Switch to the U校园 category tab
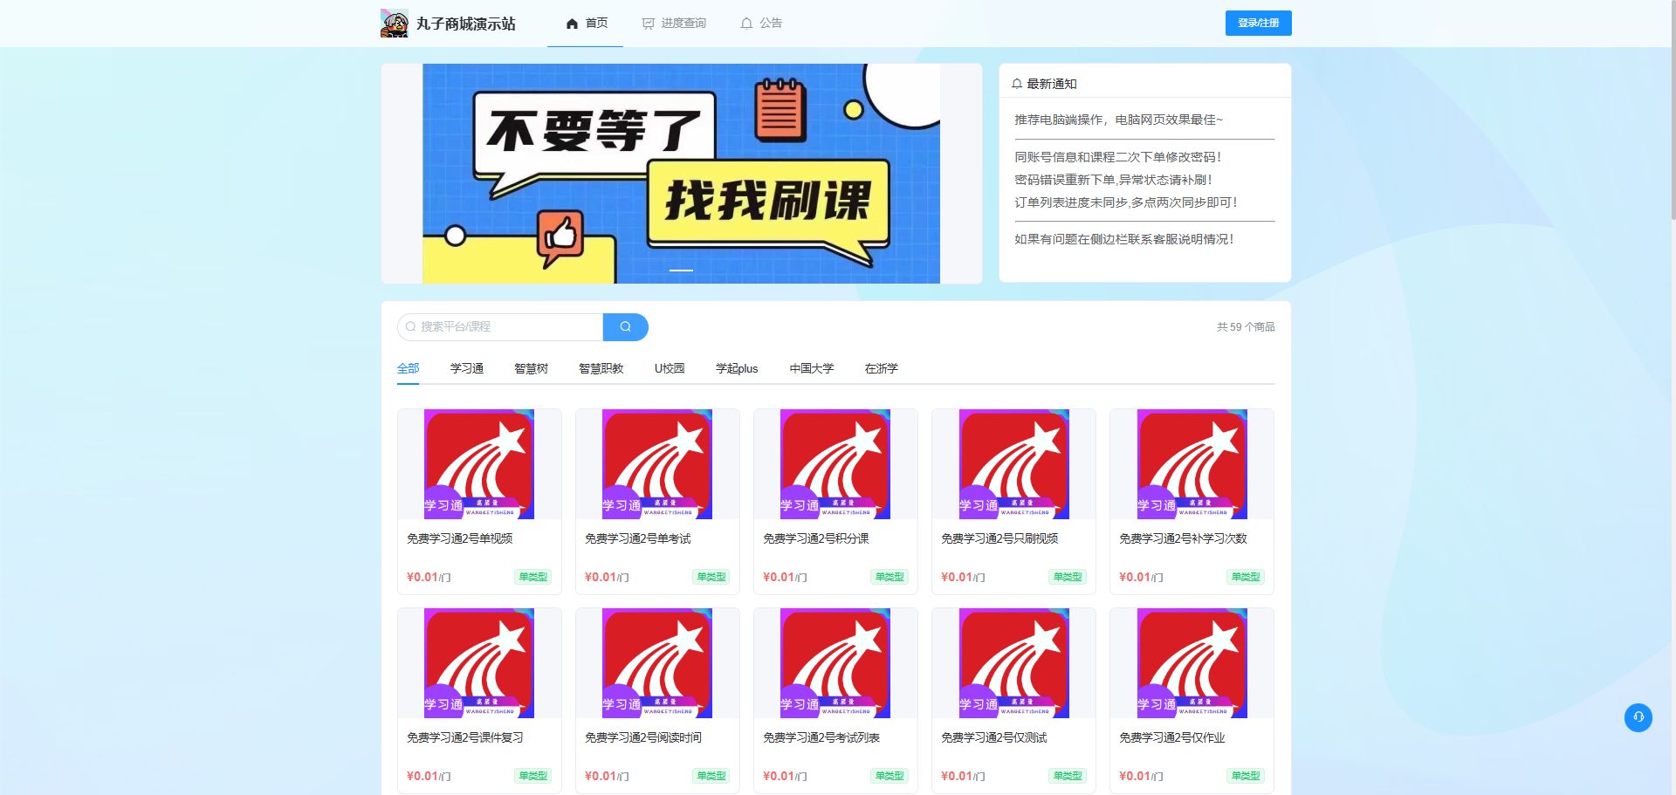Viewport: 1676px width, 795px height. (x=670, y=369)
